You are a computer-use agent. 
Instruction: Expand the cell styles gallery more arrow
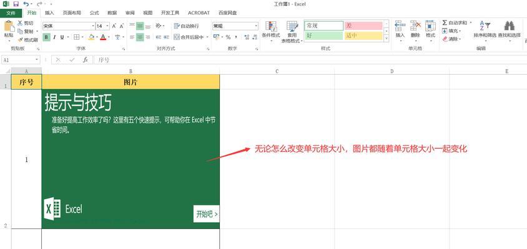point(386,39)
